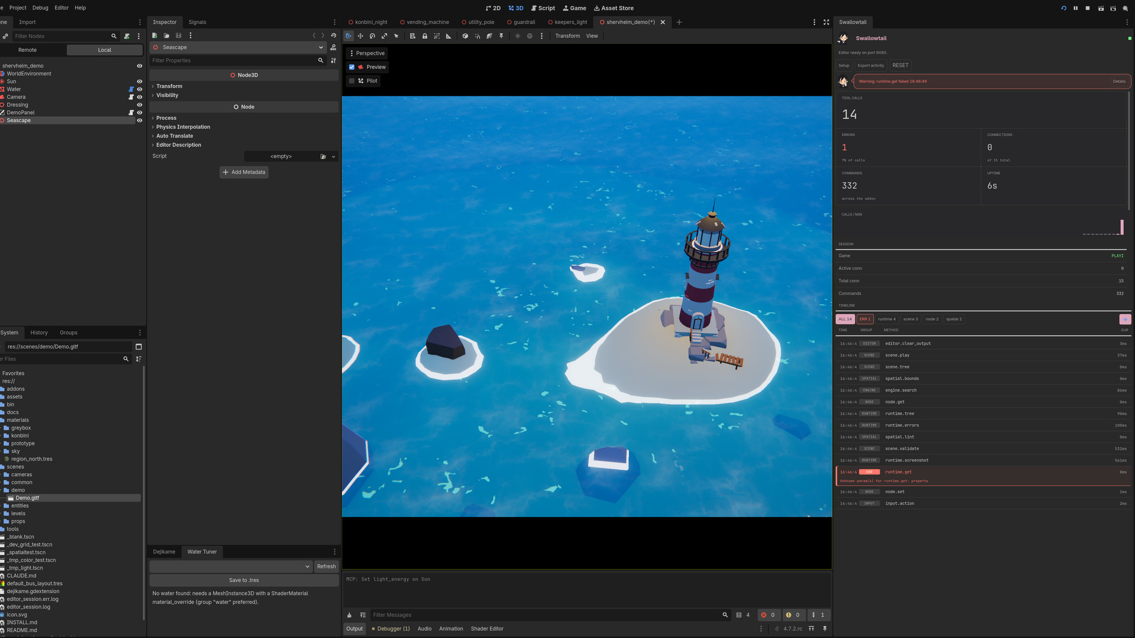Switch to the Shader Editor bottom tab
The width and height of the screenshot is (1135, 638).
click(x=487, y=629)
